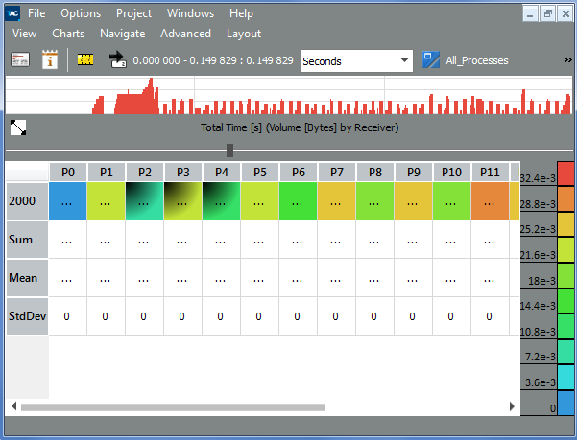Open the Seconds time unit dropdown
The height and width of the screenshot is (440, 577).
356,60
